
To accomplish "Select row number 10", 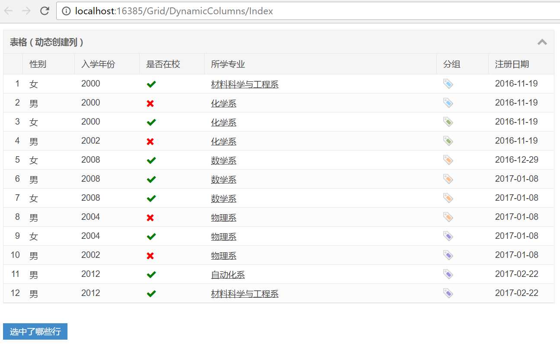I will tap(15, 255).
